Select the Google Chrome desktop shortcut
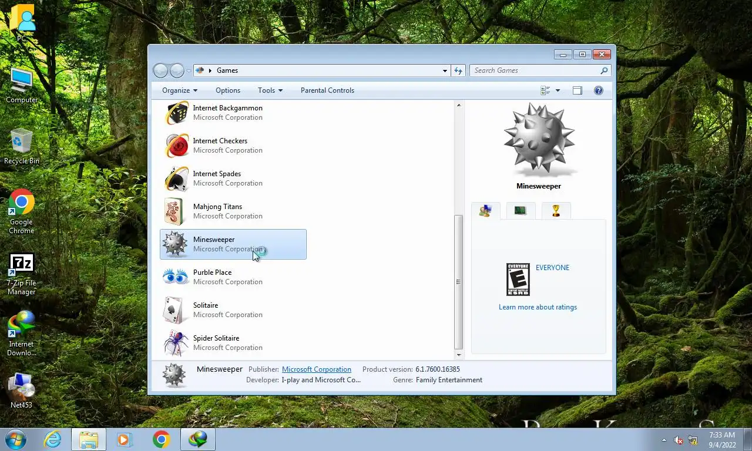The height and width of the screenshot is (451, 752). click(x=22, y=211)
